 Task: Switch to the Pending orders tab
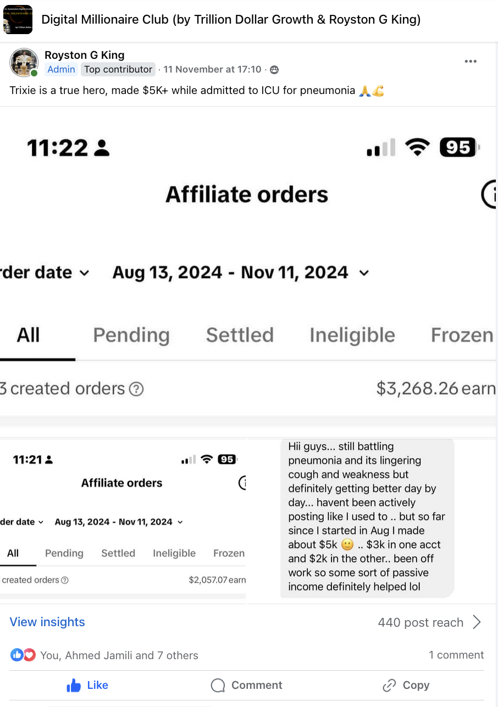click(x=131, y=335)
